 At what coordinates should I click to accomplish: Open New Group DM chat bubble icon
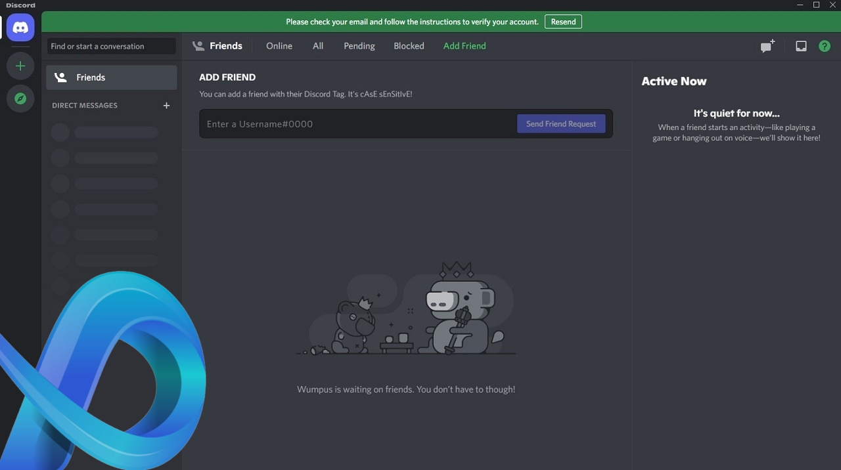767,46
